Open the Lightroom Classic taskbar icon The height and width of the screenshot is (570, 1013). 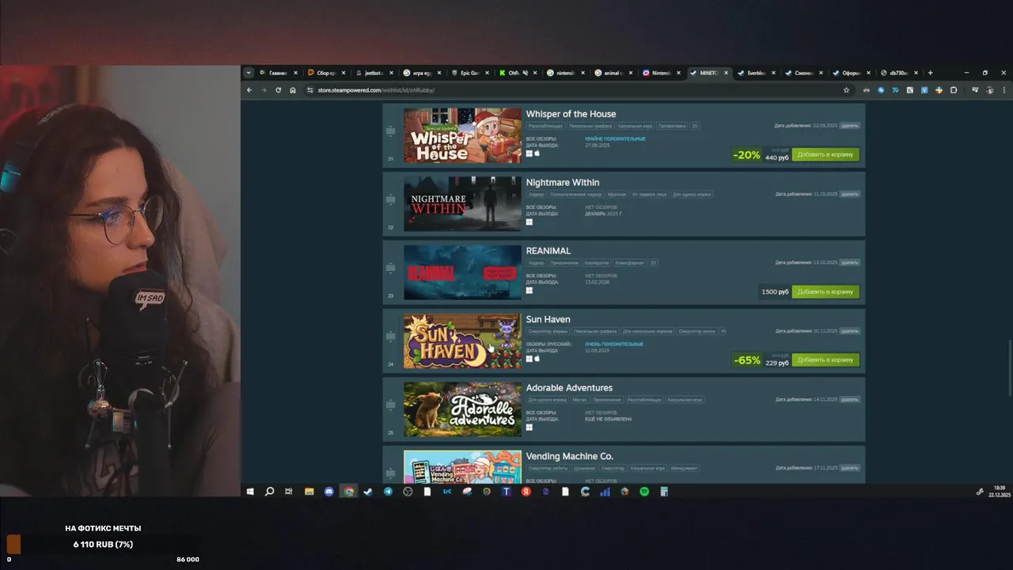447,492
